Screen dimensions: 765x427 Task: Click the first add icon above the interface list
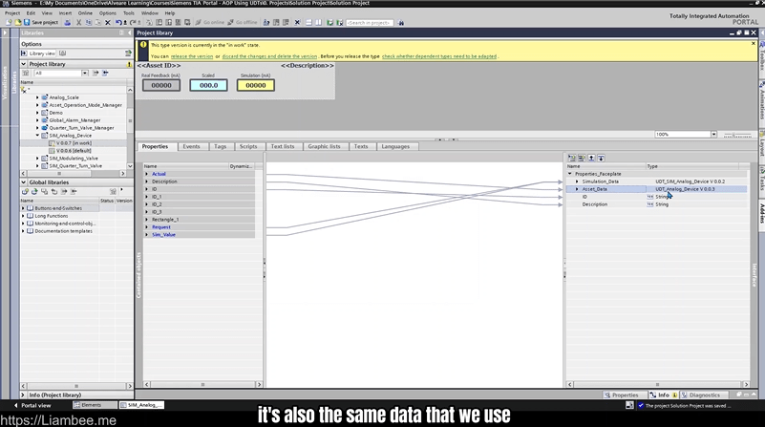[x=571, y=158]
